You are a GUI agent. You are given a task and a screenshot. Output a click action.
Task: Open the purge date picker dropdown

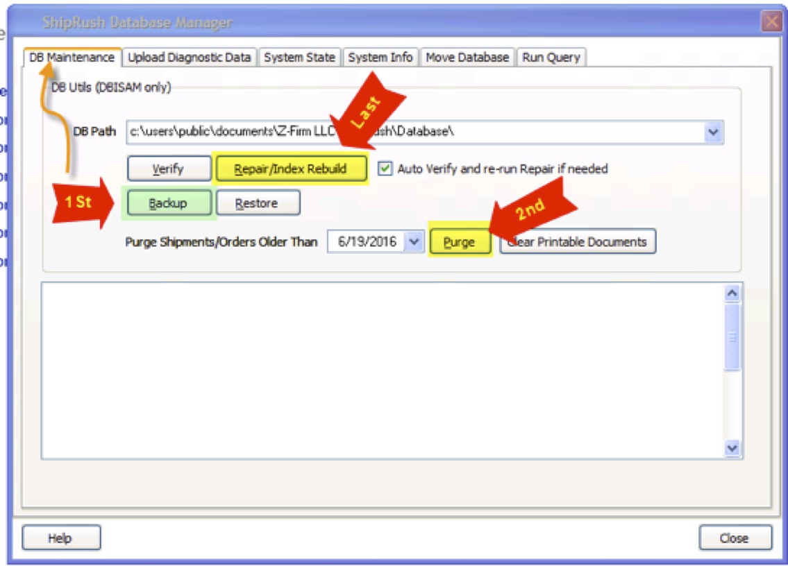pyautogui.click(x=414, y=241)
